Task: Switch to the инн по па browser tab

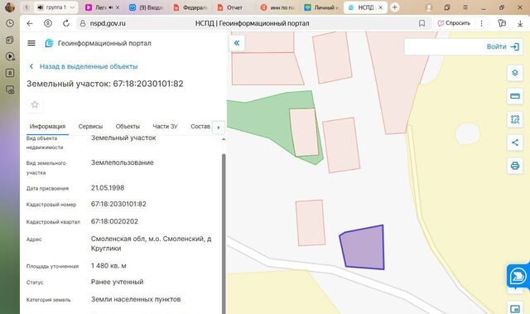Action: [x=278, y=7]
